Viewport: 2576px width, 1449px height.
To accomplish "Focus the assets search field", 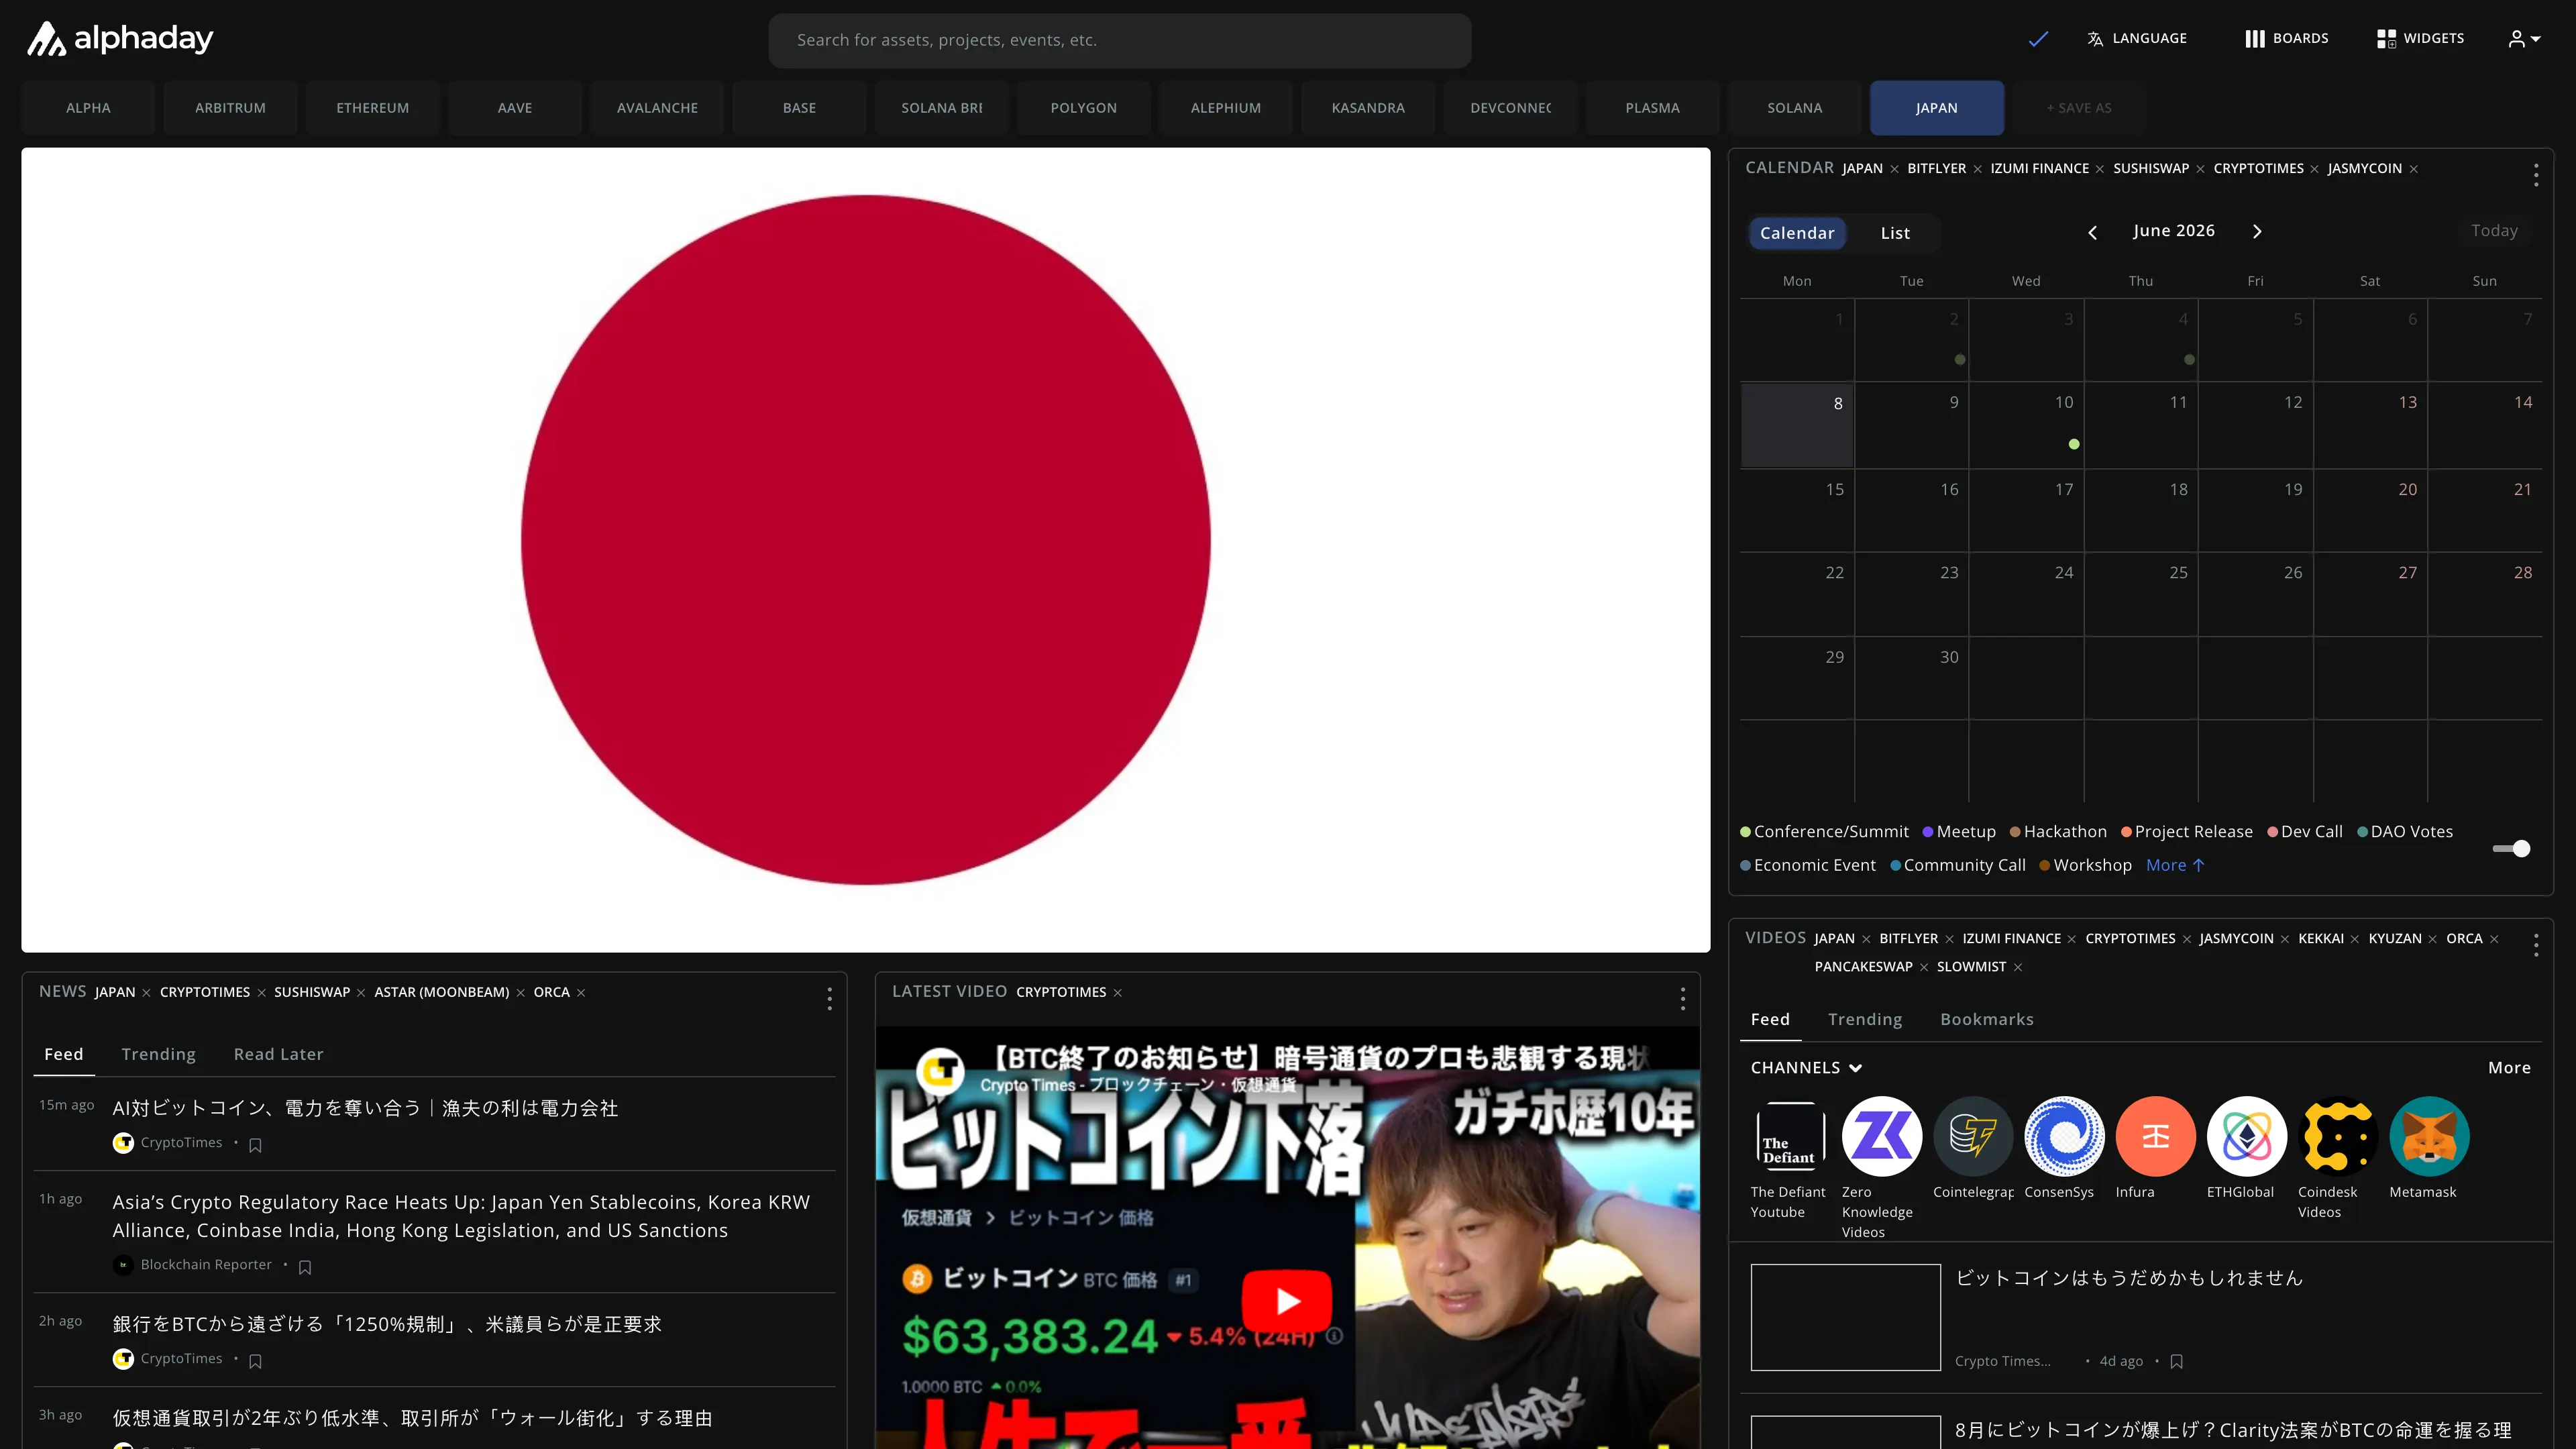I will [1119, 40].
